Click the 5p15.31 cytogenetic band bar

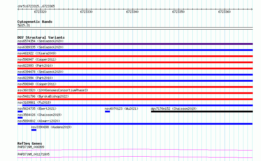[x=135, y=28]
